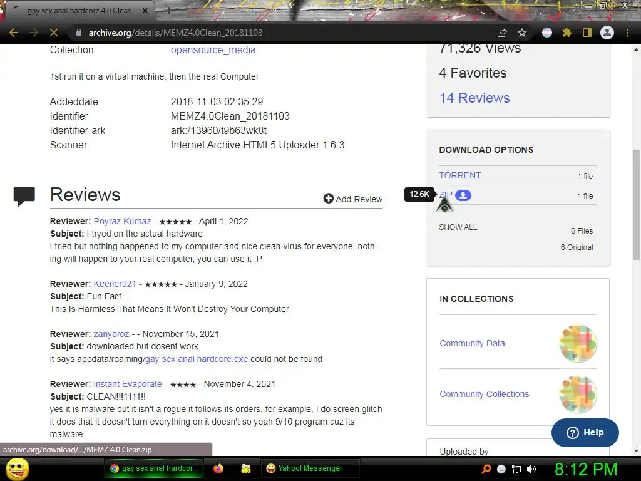Open the 14 Reviews link
This screenshot has width=641, height=481.
pyautogui.click(x=474, y=98)
